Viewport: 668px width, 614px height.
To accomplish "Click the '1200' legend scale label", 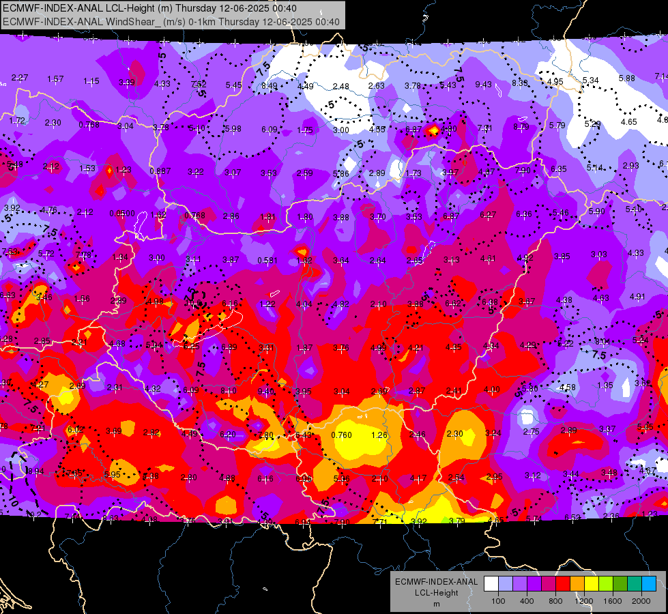I will click(x=584, y=601).
